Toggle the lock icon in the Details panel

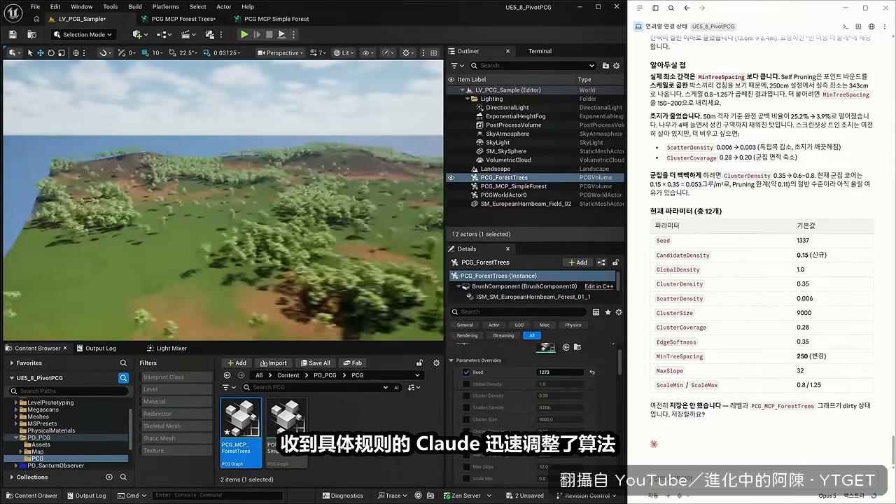615,262
